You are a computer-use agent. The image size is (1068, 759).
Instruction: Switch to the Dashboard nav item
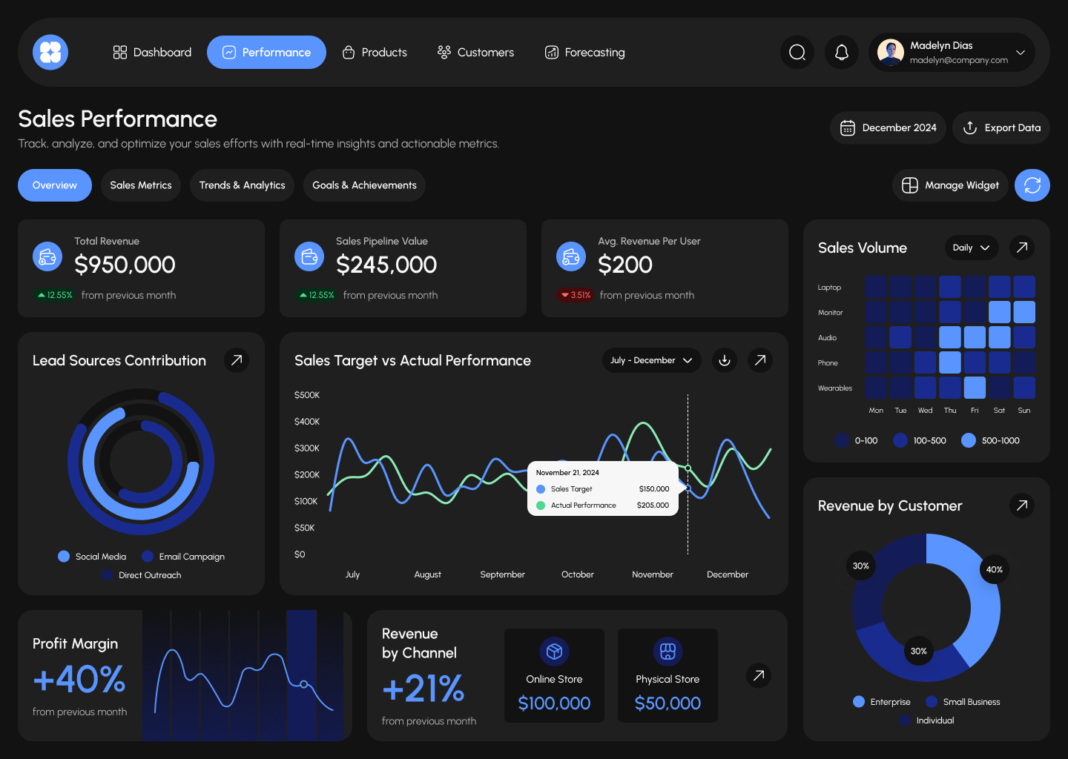click(151, 52)
